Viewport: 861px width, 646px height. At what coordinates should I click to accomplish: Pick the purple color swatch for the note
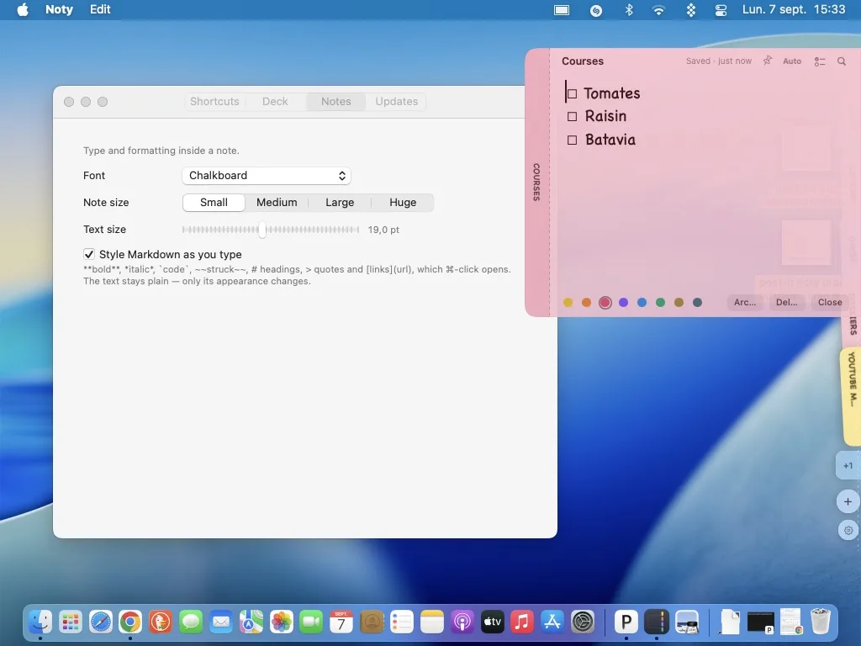(x=623, y=303)
